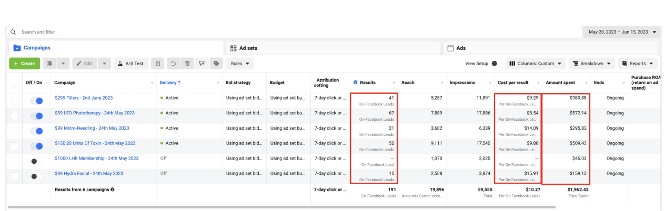This screenshot has height=211, width=665.
Task: Click the $14.09 cost per result cell
Action: [x=532, y=128]
